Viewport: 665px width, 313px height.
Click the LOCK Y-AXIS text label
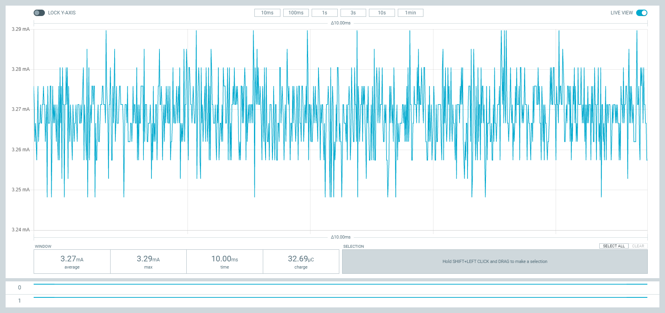[x=62, y=13]
